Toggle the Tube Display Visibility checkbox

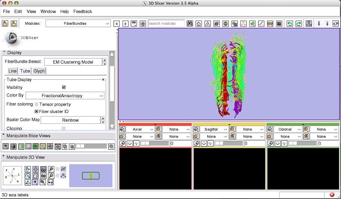point(64,87)
